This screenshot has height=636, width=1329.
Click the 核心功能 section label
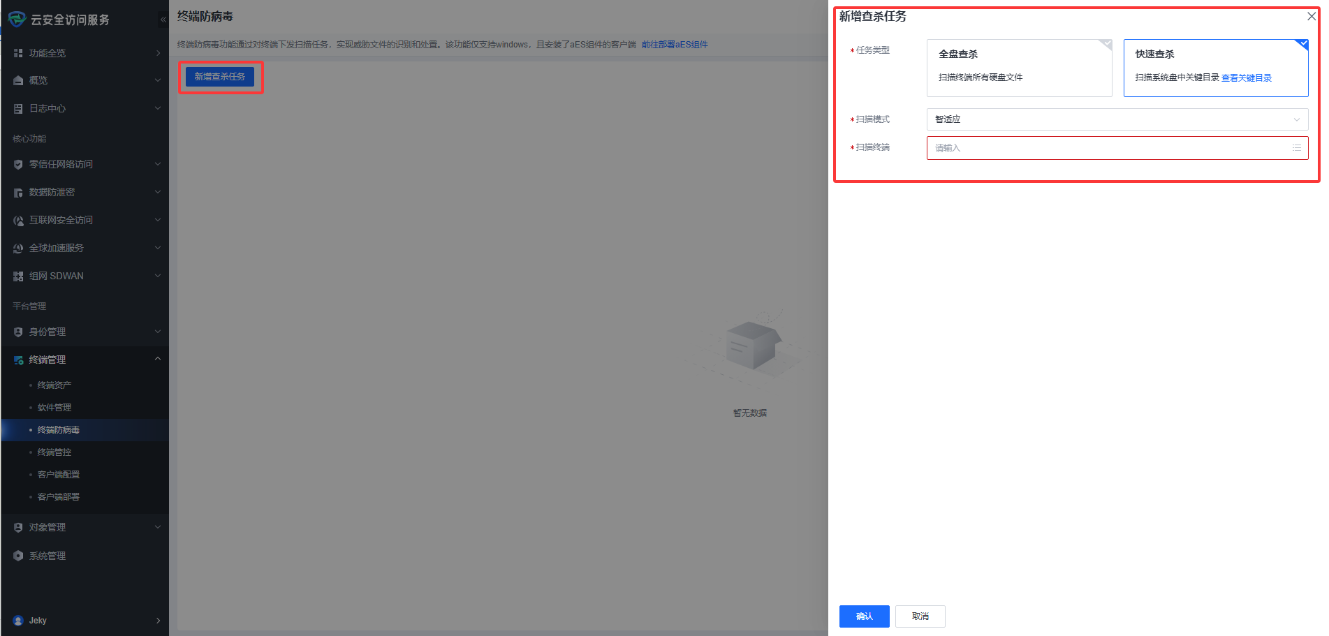(x=29, y=139)
